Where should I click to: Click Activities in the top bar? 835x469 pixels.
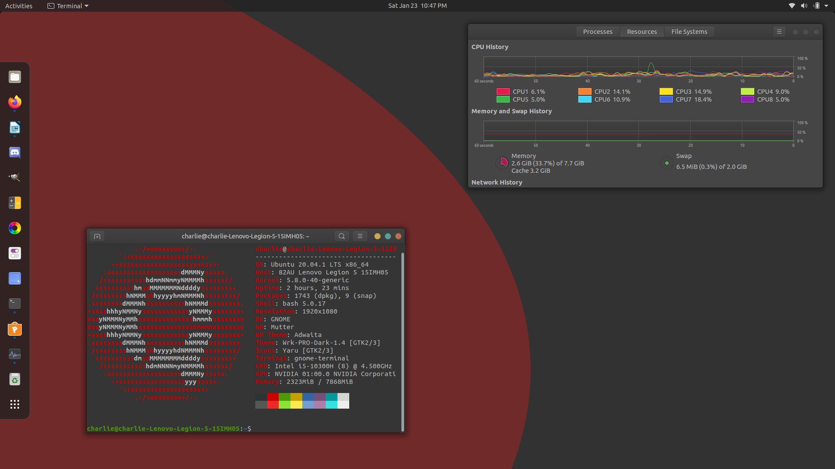[x=19, y=6]
